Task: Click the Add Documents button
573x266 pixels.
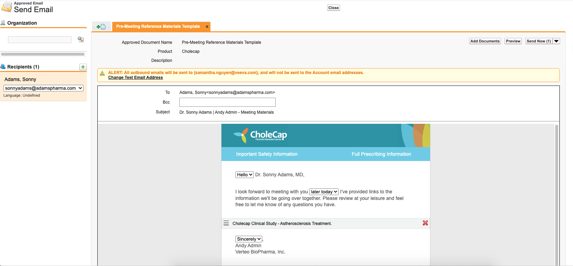Action: (485, 41)
